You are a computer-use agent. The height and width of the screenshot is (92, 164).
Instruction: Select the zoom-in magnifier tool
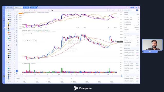coord(17,33)
